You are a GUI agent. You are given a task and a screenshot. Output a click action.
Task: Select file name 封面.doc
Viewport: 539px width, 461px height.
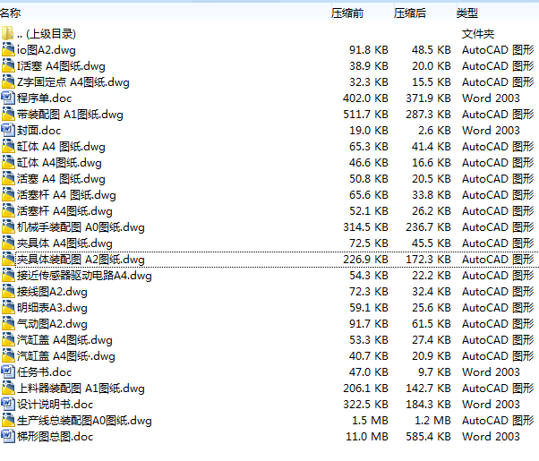[x=38, y=131]
